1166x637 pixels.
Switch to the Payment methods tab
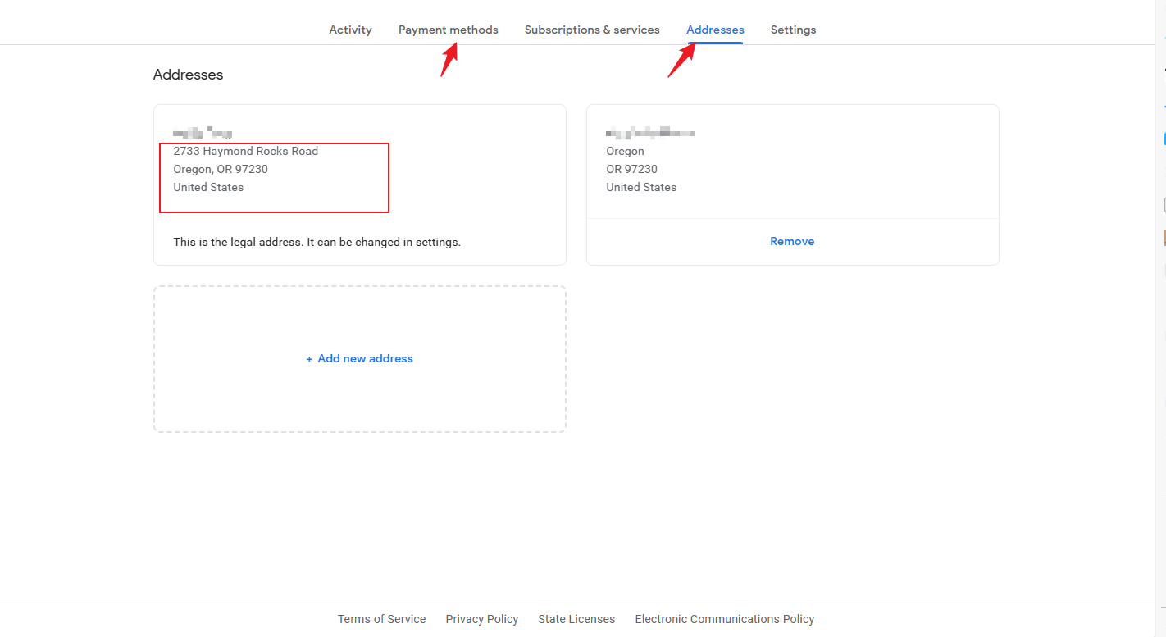(448, 30)
